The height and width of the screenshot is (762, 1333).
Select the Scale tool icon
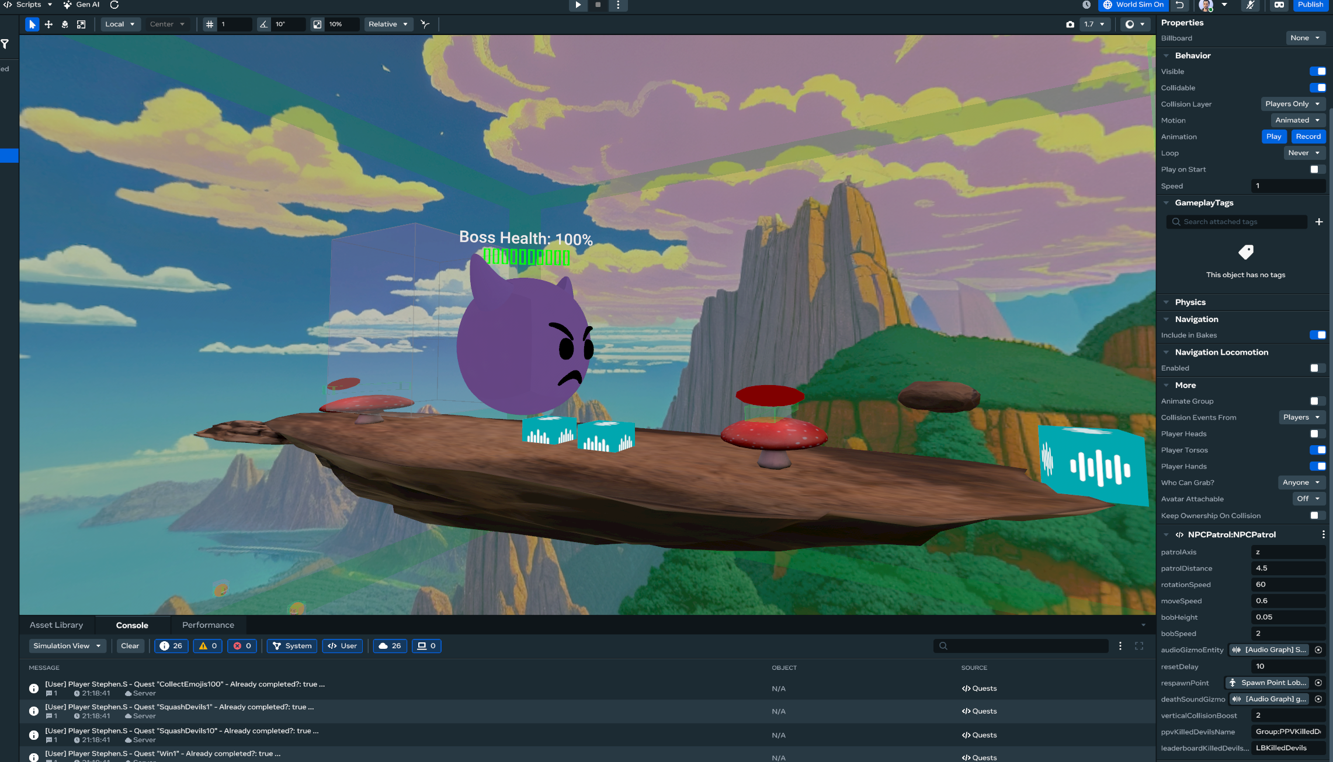tap(81, 24)
